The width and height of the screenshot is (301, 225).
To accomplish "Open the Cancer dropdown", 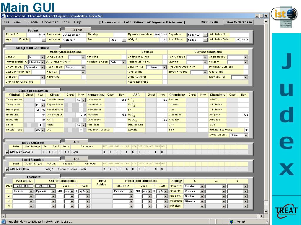I will coord(36,57).
